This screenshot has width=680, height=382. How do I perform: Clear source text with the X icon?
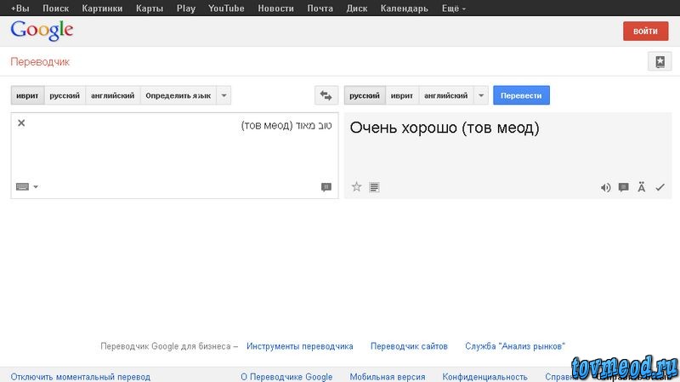tap(21, 123)
